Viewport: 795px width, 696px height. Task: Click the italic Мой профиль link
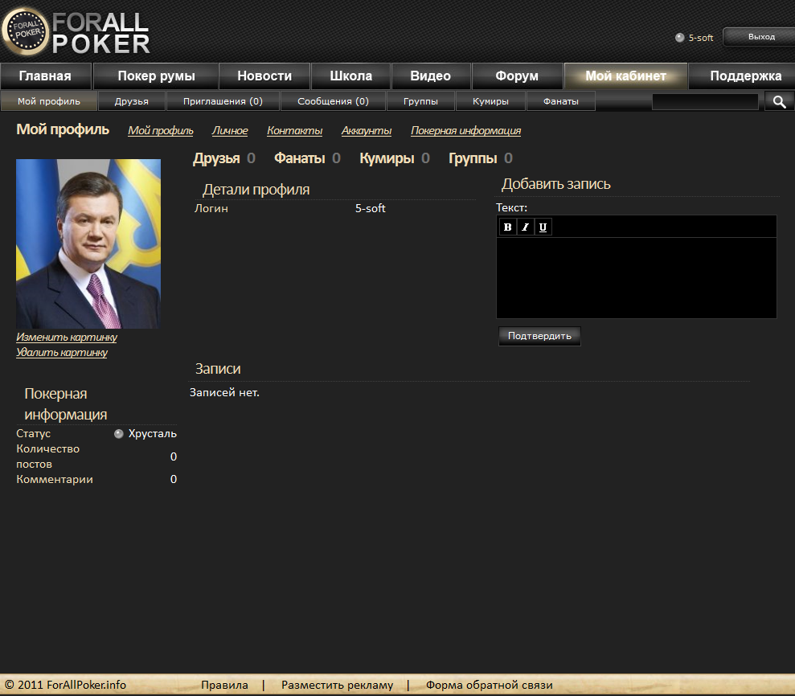160,131
